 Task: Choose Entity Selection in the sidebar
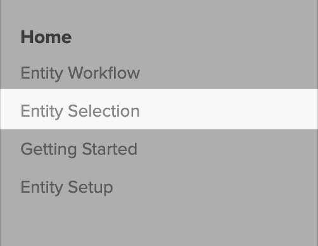(159, 109)
